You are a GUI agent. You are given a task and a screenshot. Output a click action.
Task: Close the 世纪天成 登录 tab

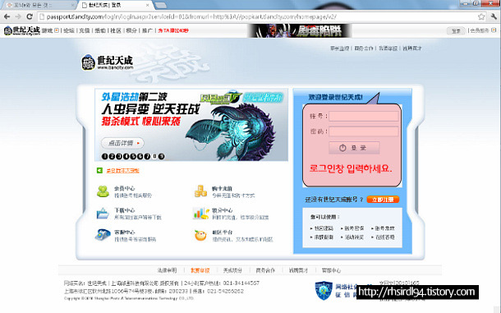coord(148,5)
